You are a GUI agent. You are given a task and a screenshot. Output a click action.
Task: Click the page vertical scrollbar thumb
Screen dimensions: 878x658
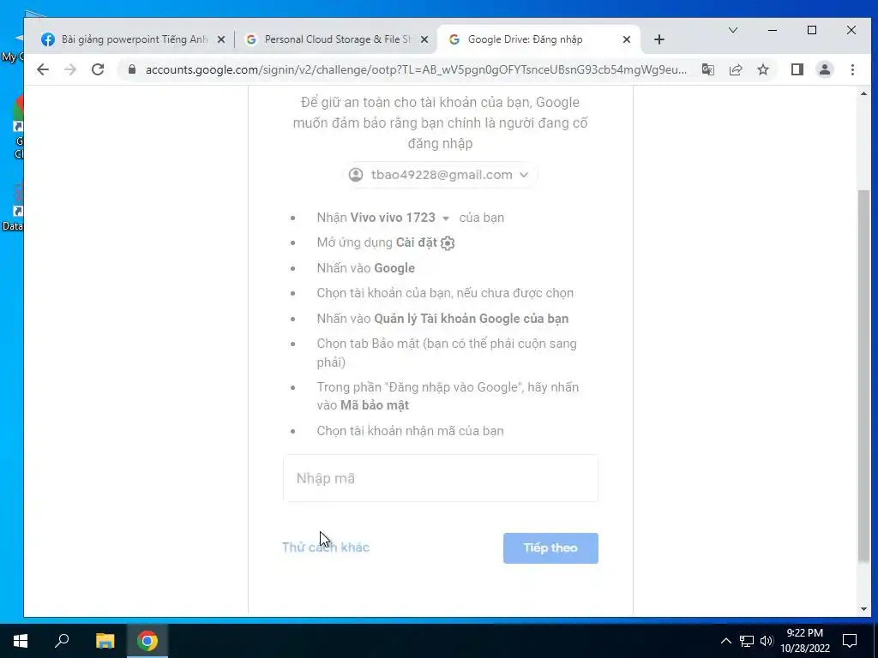click(863, 375)
